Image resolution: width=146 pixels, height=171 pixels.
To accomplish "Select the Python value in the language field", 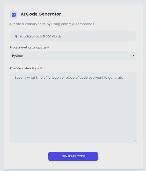I will click(18, 56).
